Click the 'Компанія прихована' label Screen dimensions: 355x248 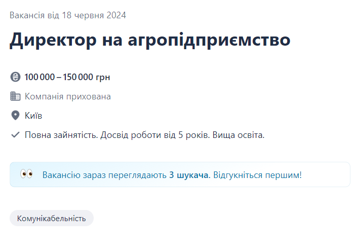68,96
